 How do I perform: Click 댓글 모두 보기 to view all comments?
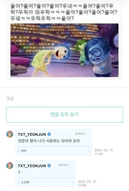[x=64, y=115]
